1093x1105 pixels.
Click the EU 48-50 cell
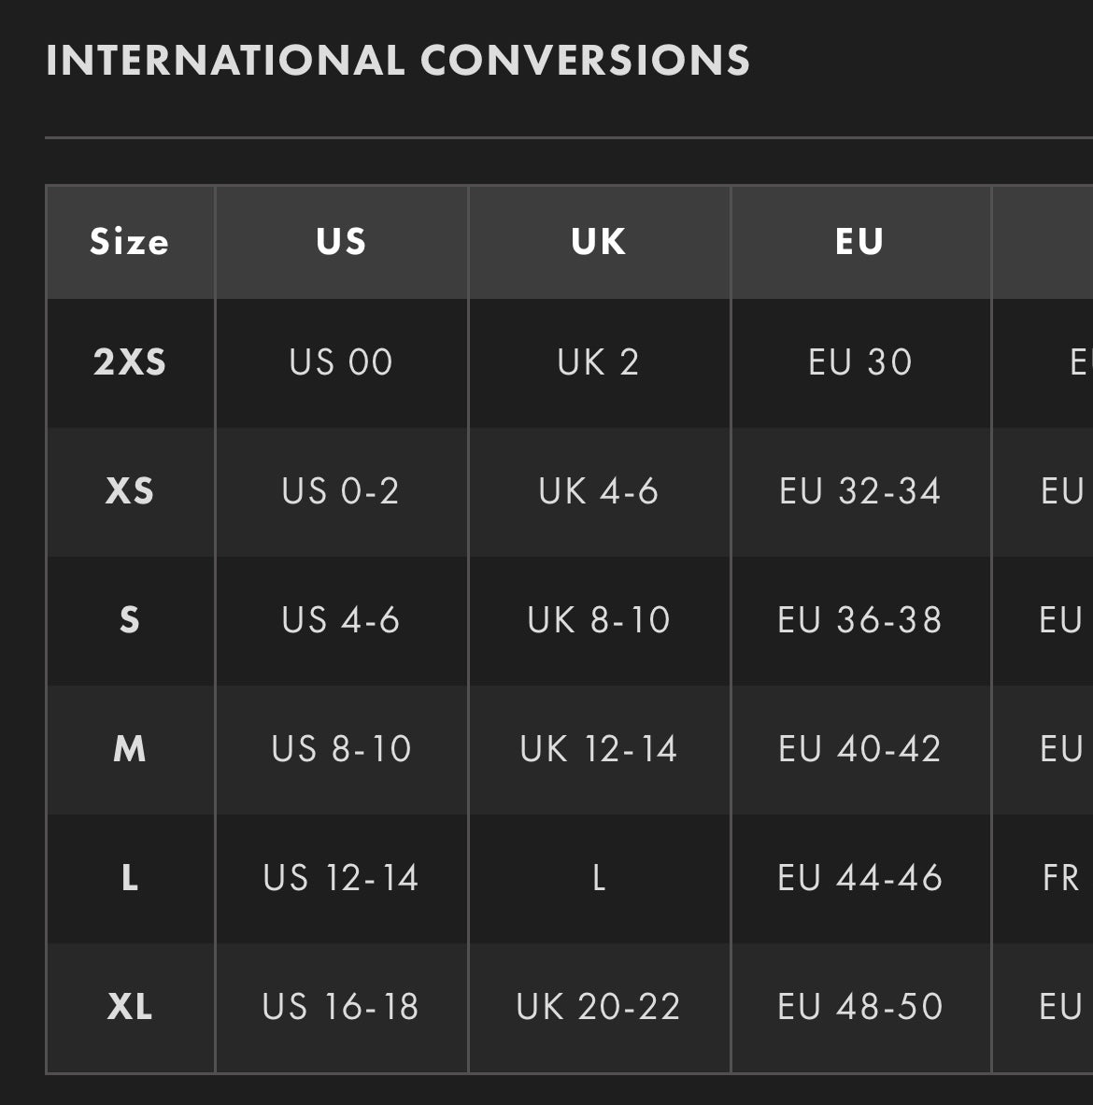859,1007
